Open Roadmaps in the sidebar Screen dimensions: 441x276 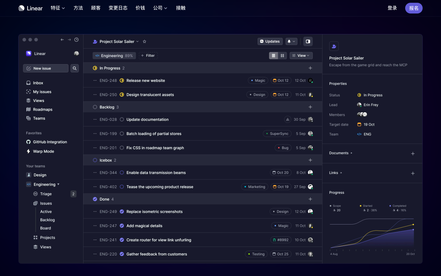(39, 109)
